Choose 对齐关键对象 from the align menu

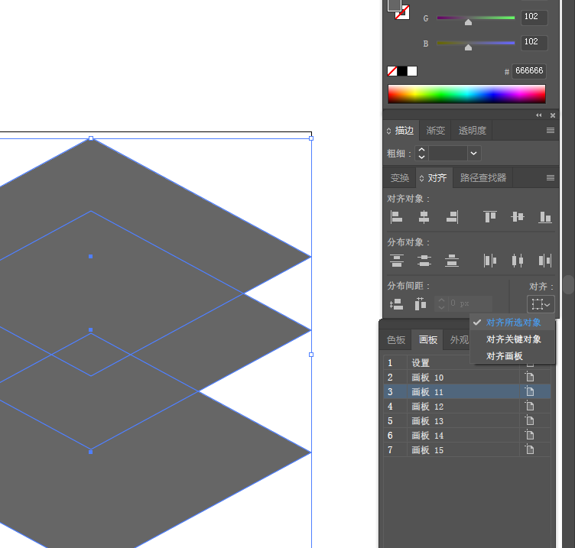514,339
